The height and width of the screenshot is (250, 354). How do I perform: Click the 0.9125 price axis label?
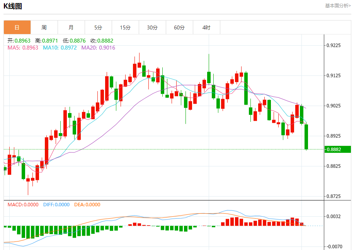pyautogui.click(x=334, y=75)
